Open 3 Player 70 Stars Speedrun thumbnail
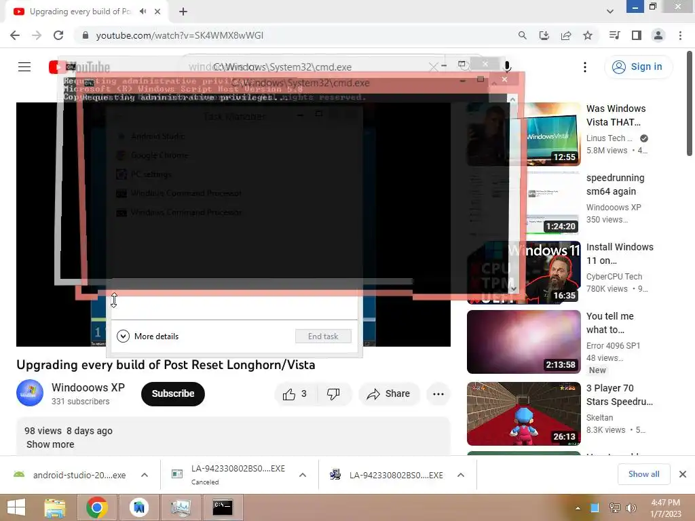 (x=523, y=414)
